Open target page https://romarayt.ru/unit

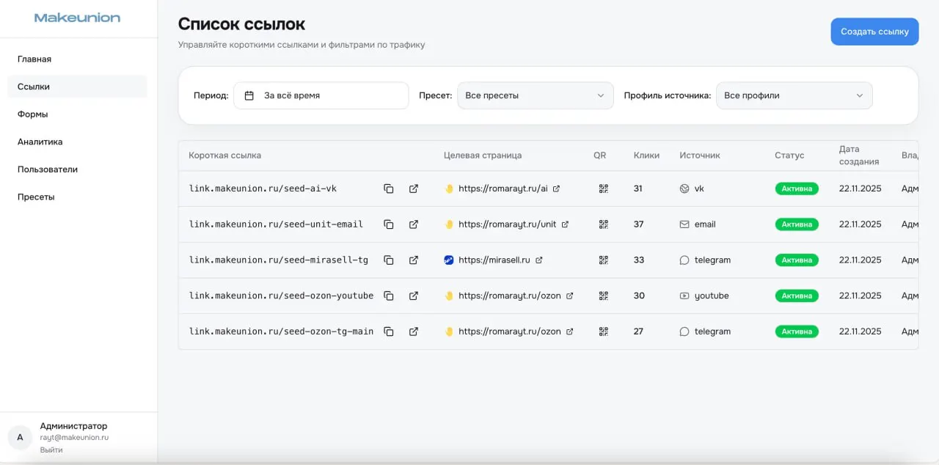tap(514, 224)
